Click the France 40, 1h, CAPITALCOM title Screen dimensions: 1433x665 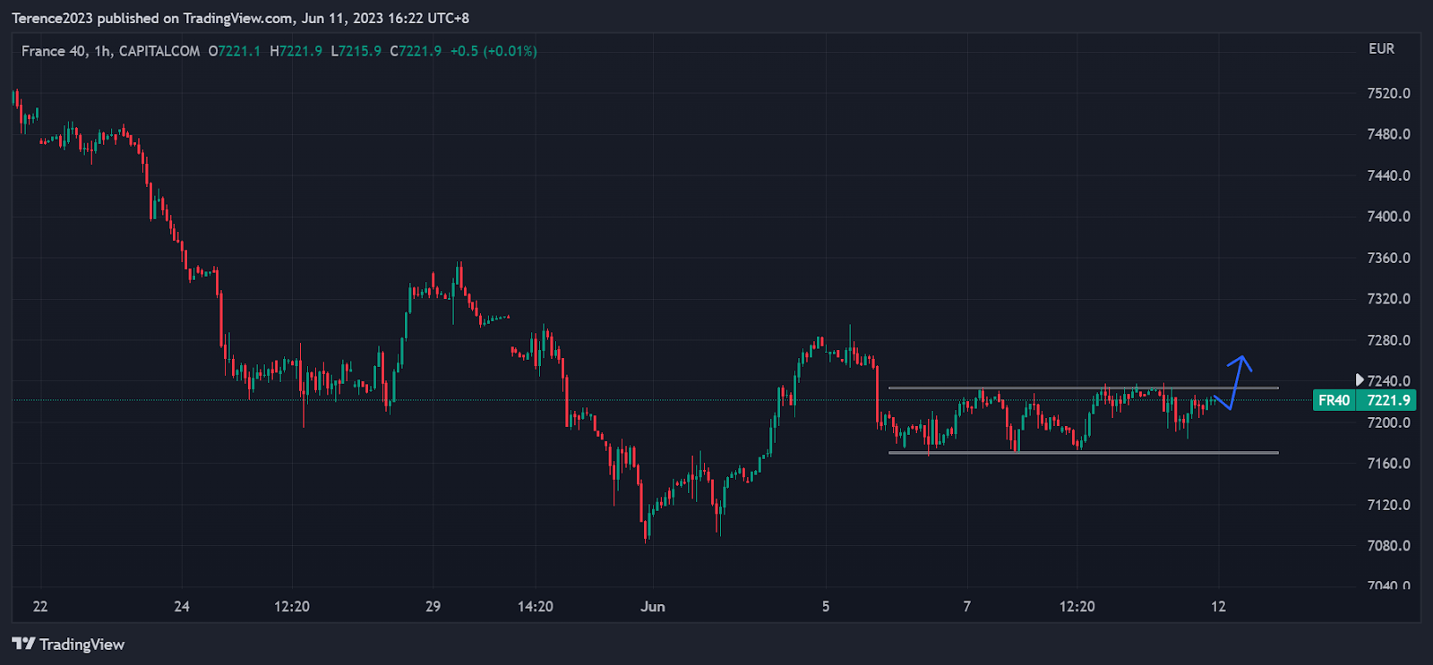coord(111,51)
